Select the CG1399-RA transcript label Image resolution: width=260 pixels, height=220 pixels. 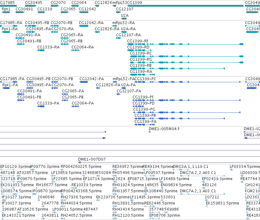[141, 72]
